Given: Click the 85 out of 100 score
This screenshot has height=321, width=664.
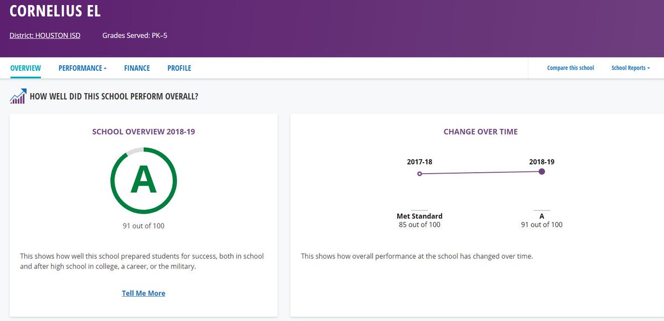Looking at the screenshot, I should pos(419,225).
